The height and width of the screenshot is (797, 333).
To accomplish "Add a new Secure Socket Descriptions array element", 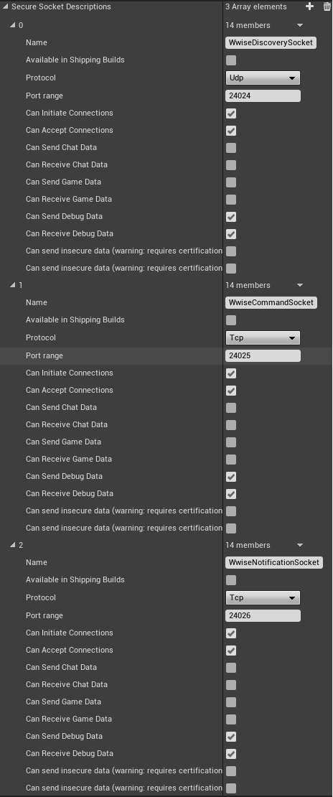I will pos(309,6).
